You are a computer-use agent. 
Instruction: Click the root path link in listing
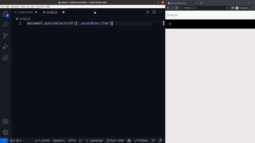(x=170, y=24)
